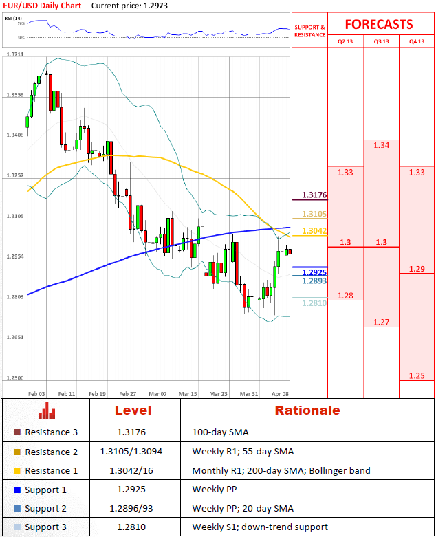Viewport: 436px width, 537px height.
Task: Click the 1.2893 support level marker
Action: 314,281
